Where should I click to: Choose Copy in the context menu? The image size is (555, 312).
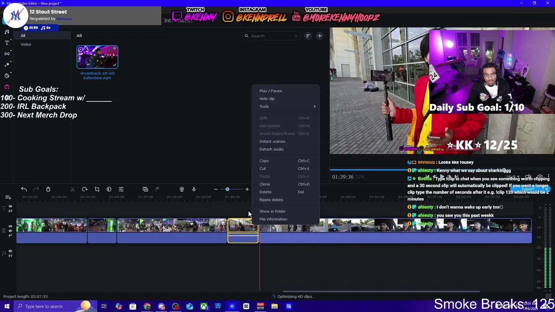coord(286,161)
